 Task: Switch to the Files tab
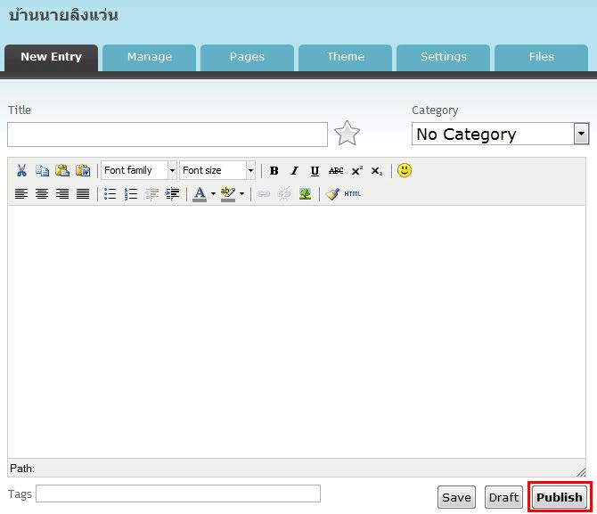pos(542,57)
